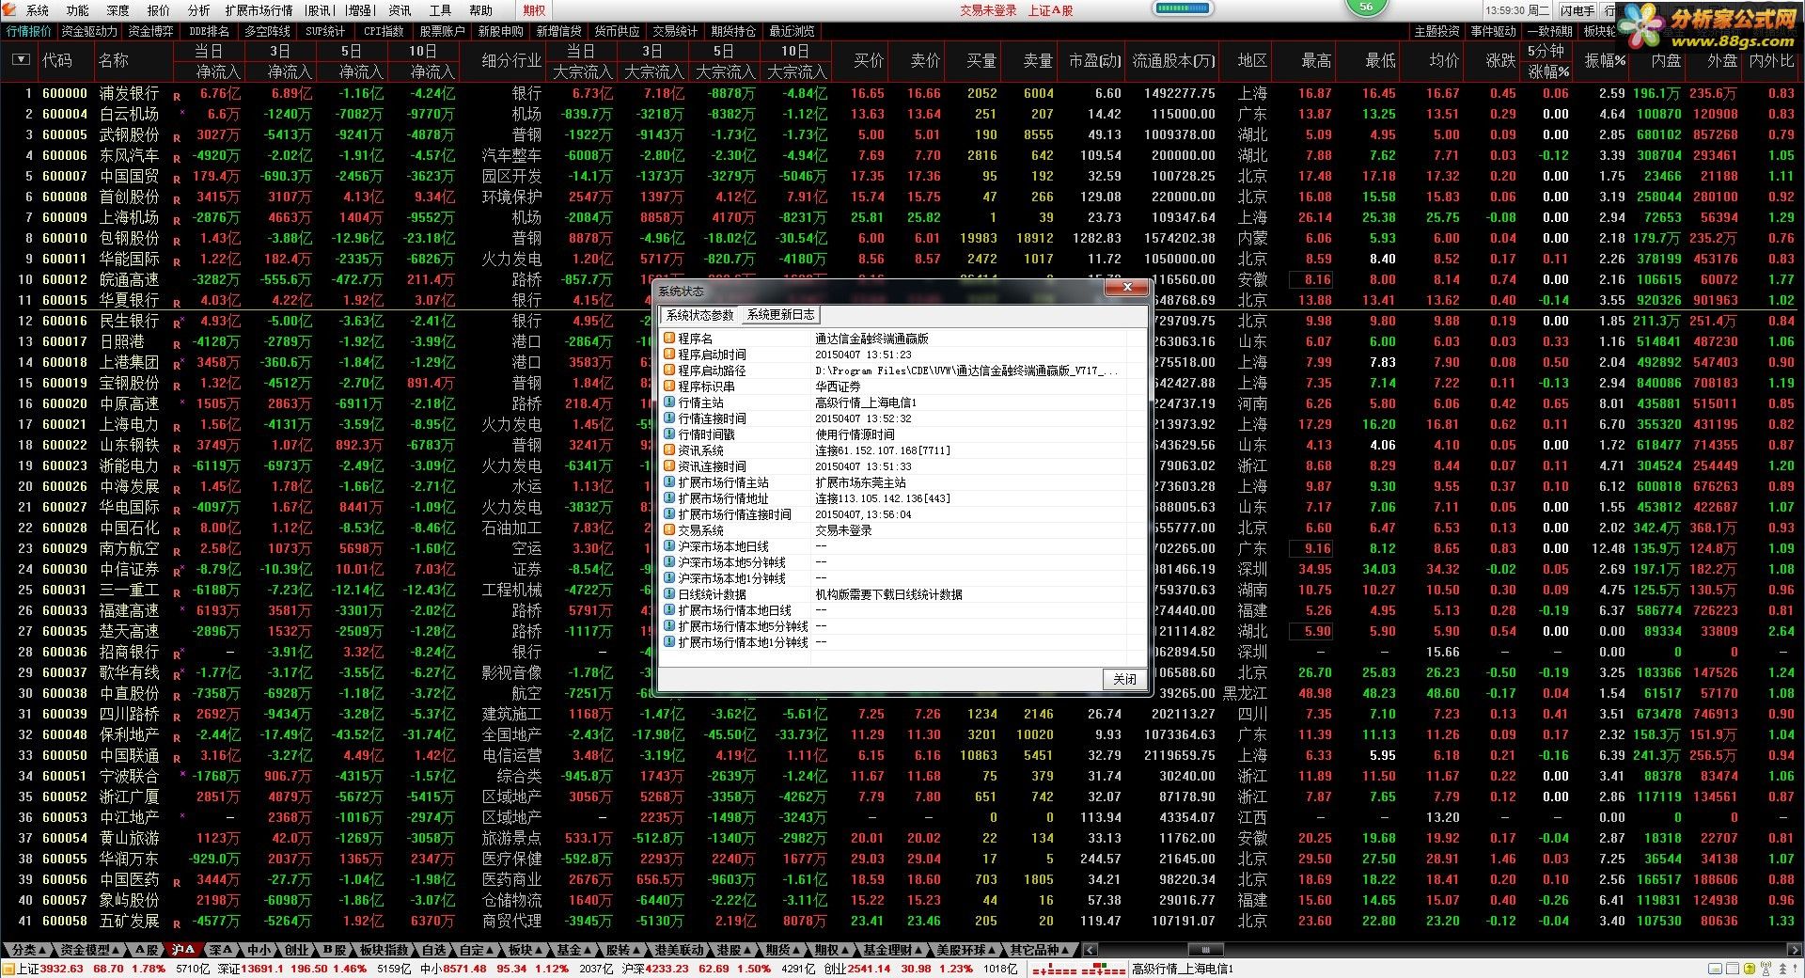Screen dimensions: 1805x978
Task: Expand the 基金▲ bottom tab
Action: tap(573, 950)
